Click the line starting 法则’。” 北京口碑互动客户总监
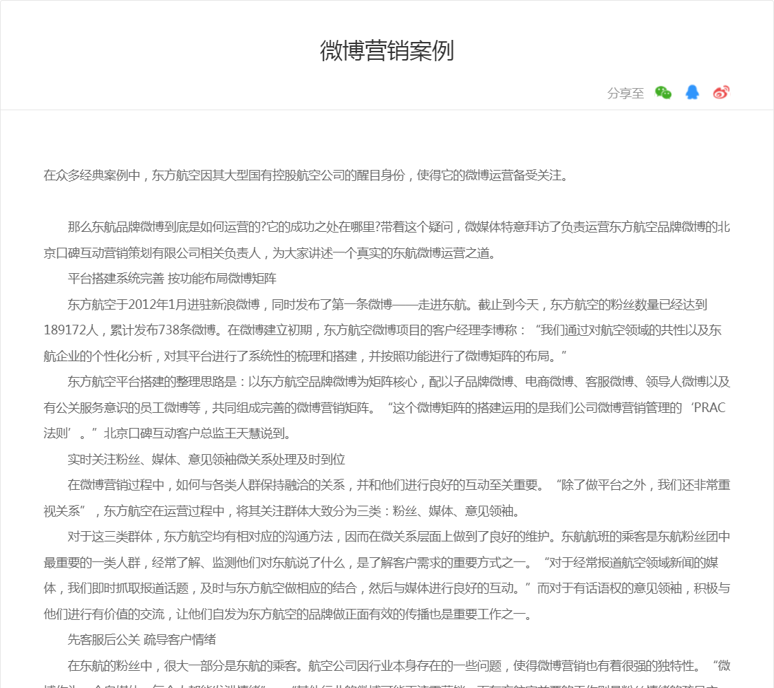 click(169, 433)
